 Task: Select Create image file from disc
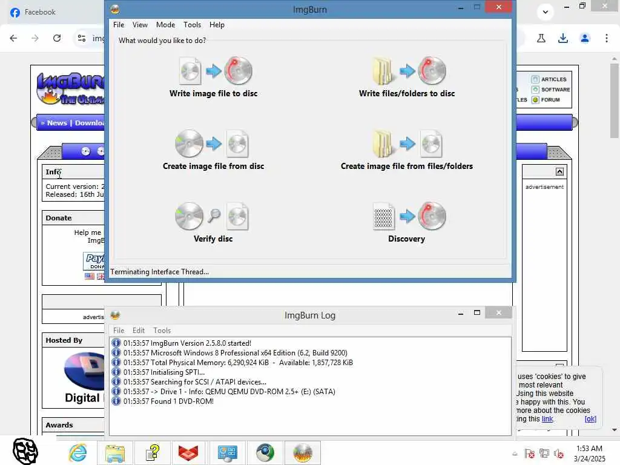(214, 150)
